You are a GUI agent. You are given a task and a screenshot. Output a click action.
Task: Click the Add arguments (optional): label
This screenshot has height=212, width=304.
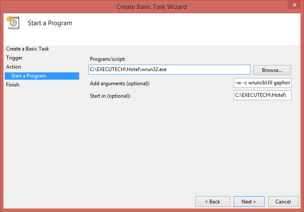pos(120,84)
